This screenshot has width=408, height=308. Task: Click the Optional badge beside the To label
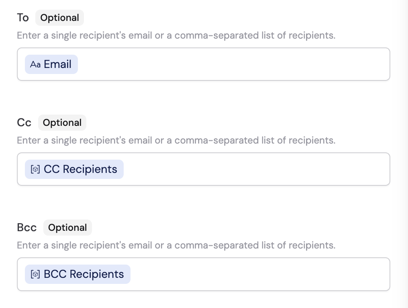[x=59, y=18]
